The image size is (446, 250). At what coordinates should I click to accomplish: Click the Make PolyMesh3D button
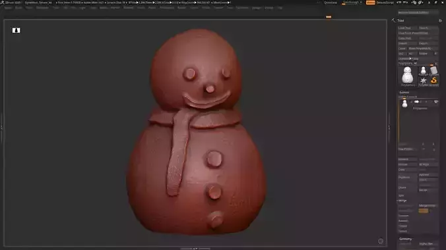[x=423, y=48]
